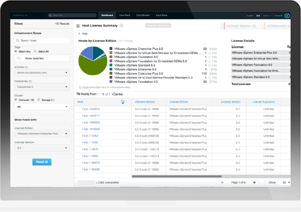Switch to the Card Builder tab
Viewport: 301px width, 212px height.
pos(143,15)
